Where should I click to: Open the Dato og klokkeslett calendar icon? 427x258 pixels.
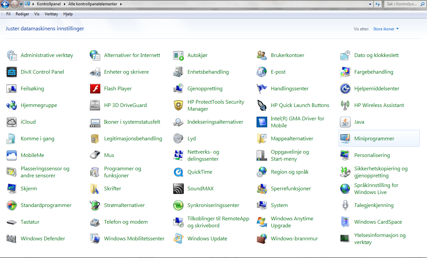point(345,55)
